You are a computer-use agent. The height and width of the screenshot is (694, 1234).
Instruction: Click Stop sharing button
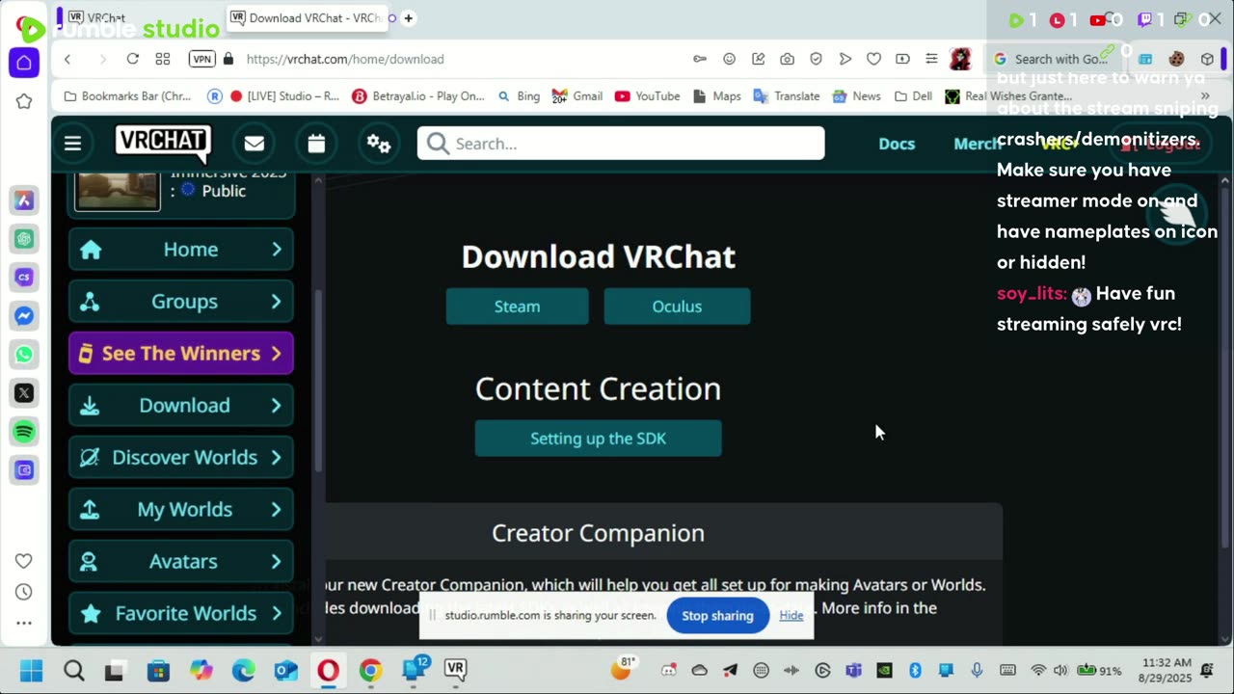tap(717, 616)
